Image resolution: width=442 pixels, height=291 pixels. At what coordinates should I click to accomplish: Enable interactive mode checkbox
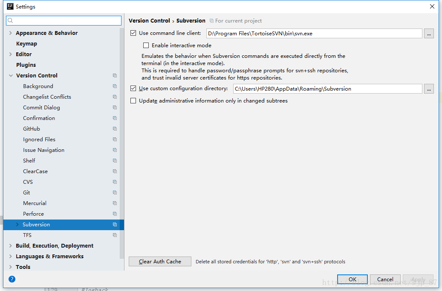[146, 45]
